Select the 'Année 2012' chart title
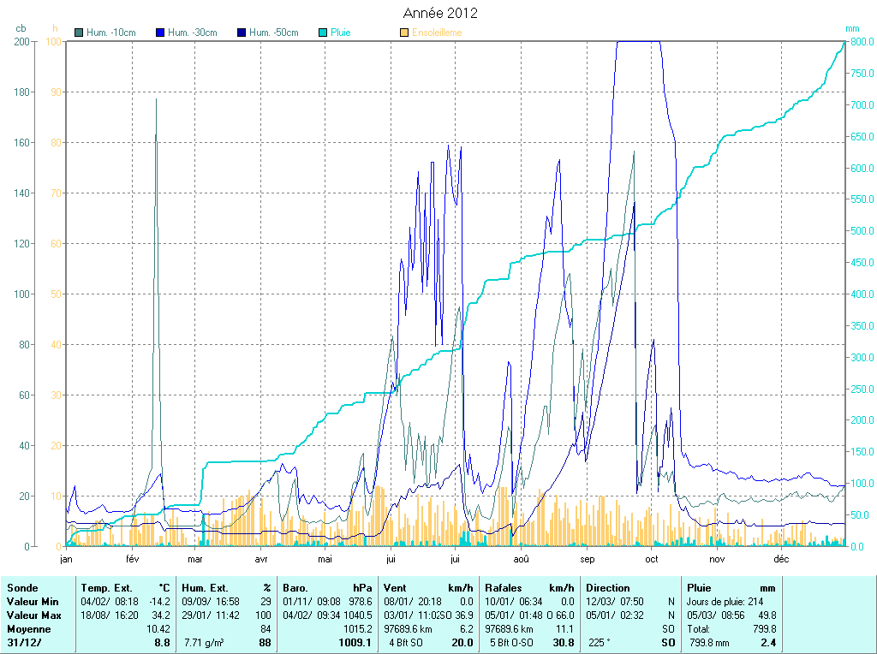This screenshot has height=654, width=877. pyautogui.click(x=440, y=14)
